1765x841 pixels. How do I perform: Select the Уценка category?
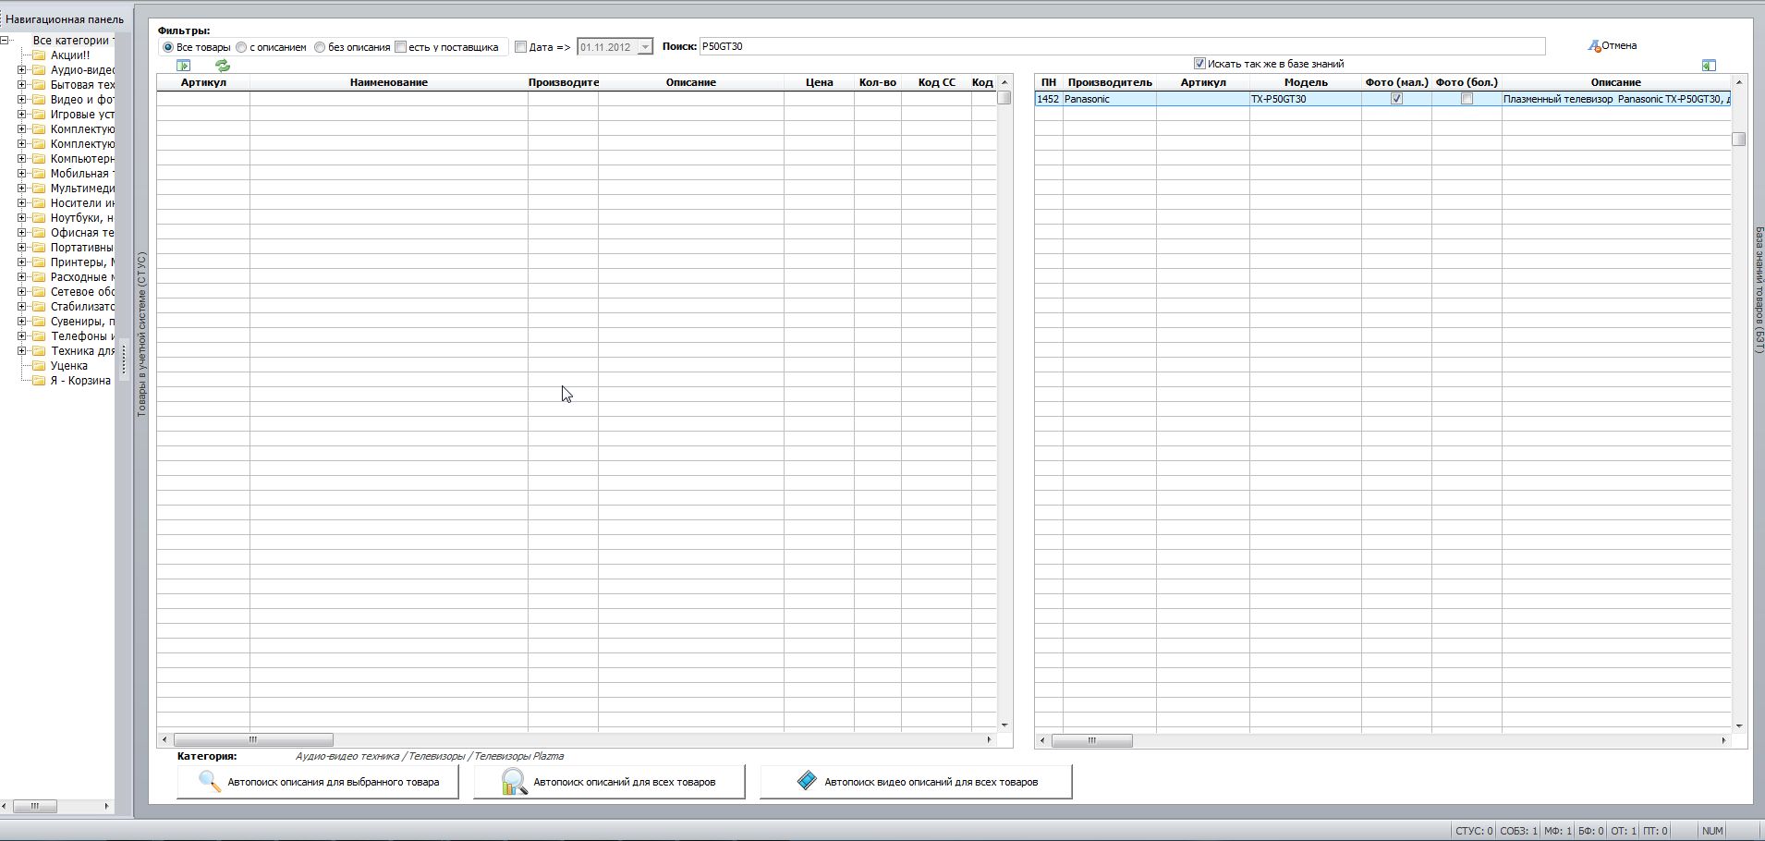(x=69, y=366)
